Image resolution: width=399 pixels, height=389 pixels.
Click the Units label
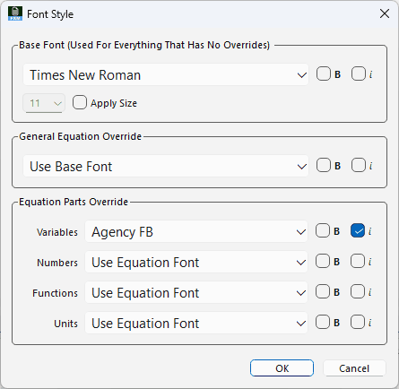pyautogui.click(x=65, y=324)
